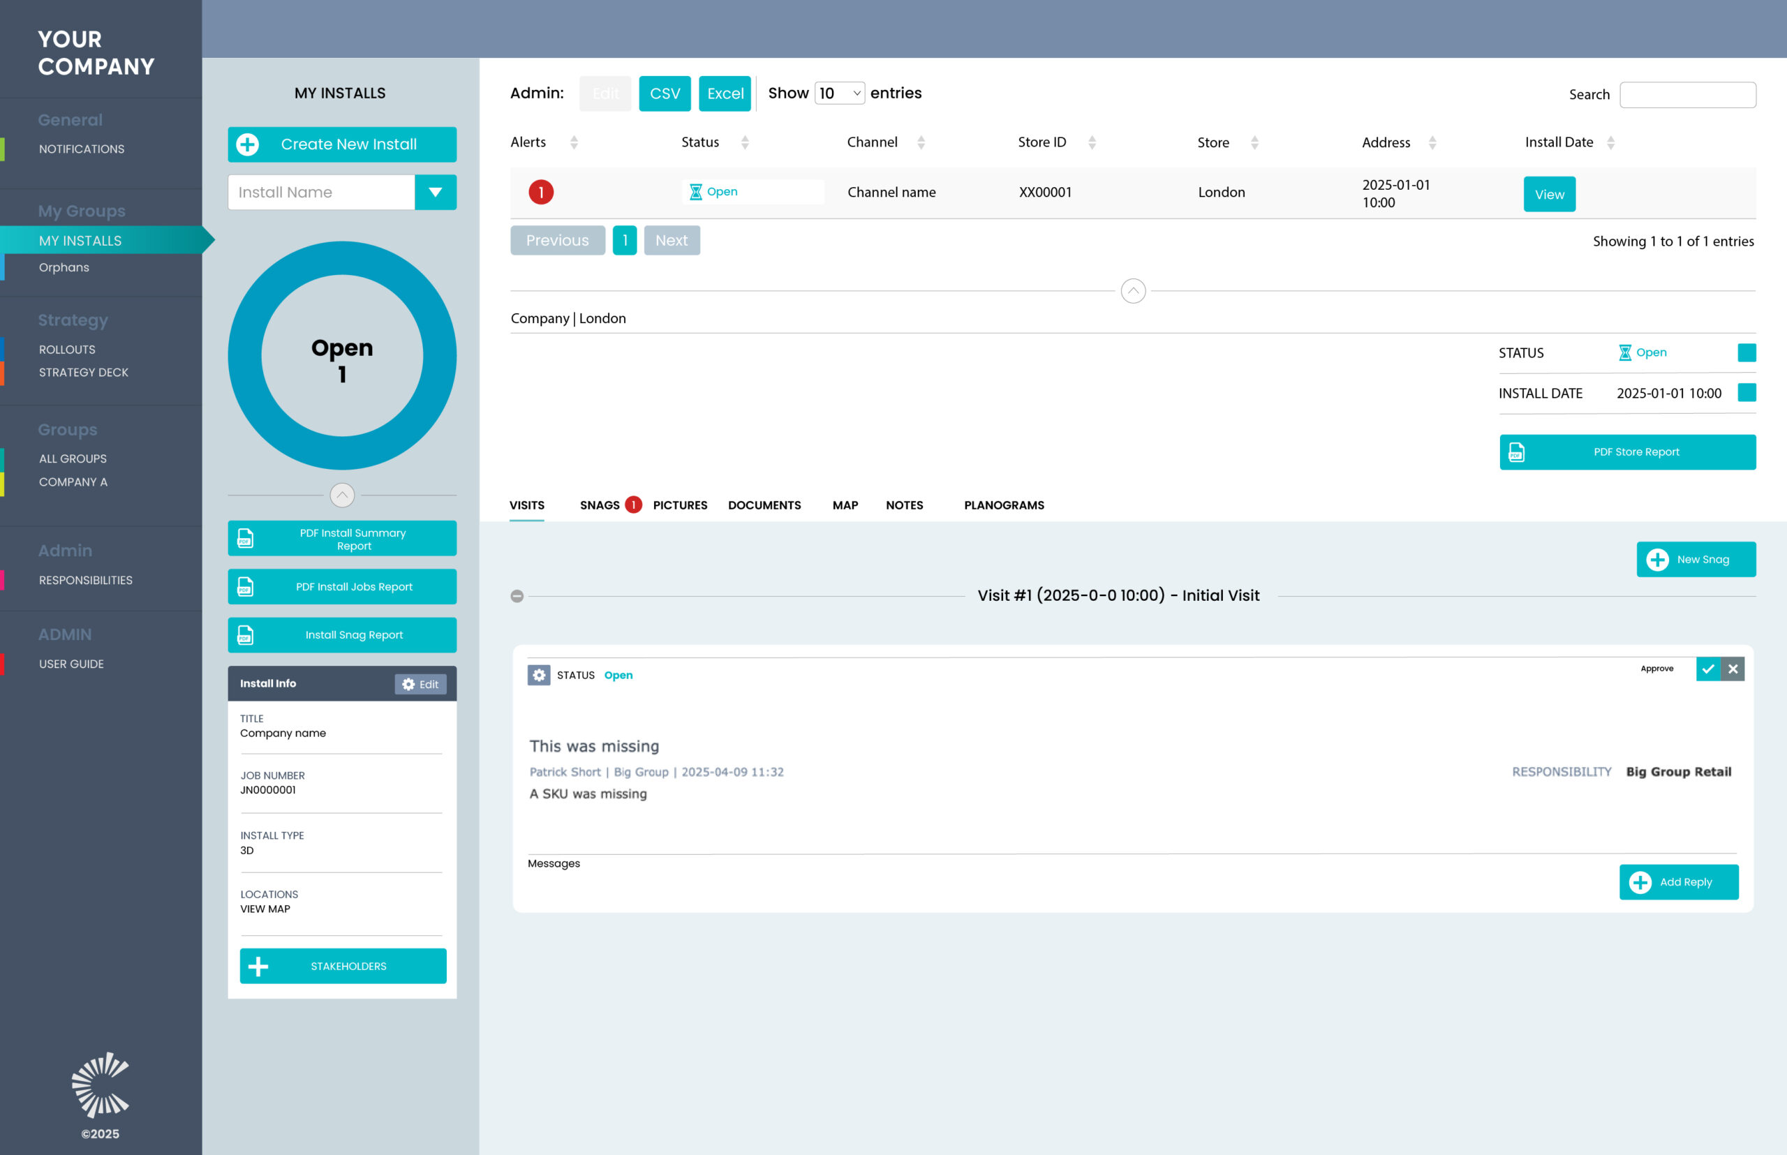Switch to the PICTURES tab
This screenshot has width=1787, height=1155.
680,505
